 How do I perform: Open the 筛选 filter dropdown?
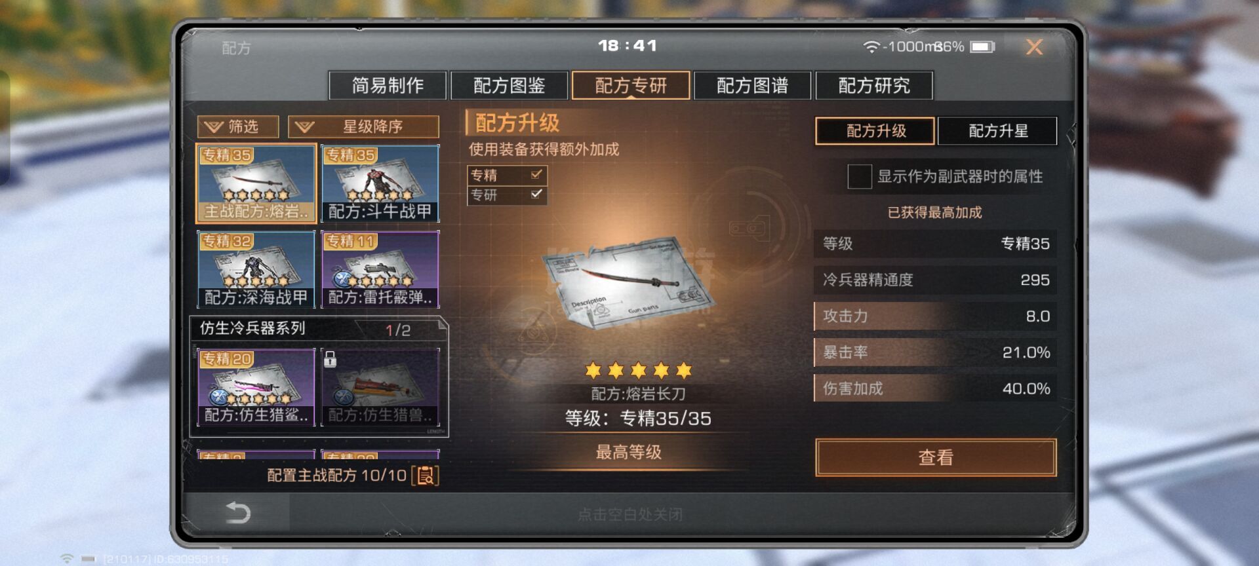pyautogui.click(x=238, y=126)
